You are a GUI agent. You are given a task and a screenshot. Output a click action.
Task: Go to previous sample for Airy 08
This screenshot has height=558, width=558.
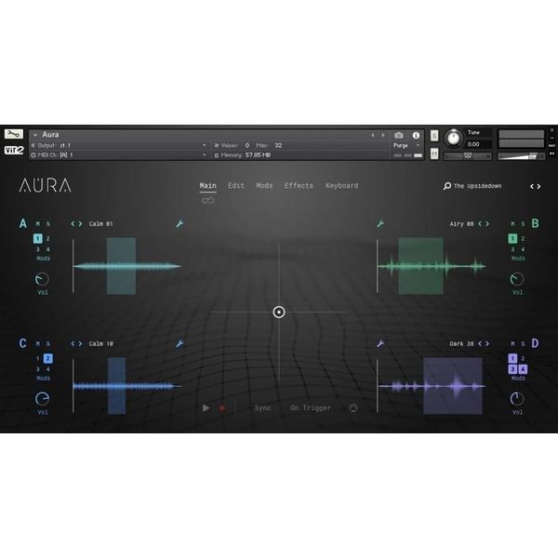(480, 224)
